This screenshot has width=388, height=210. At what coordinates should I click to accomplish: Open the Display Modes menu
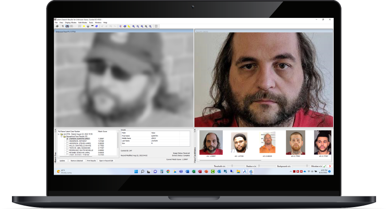click(71, 22)
